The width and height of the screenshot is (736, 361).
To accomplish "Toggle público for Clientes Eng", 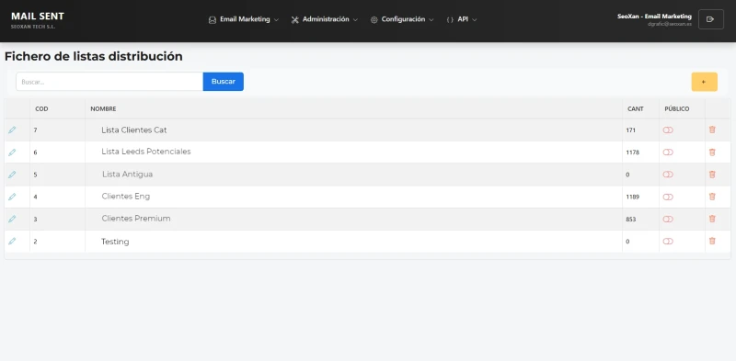I will (x=668, y=197).
